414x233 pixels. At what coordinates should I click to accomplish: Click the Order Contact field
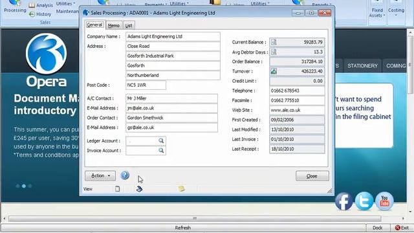[x=171, y=118]
